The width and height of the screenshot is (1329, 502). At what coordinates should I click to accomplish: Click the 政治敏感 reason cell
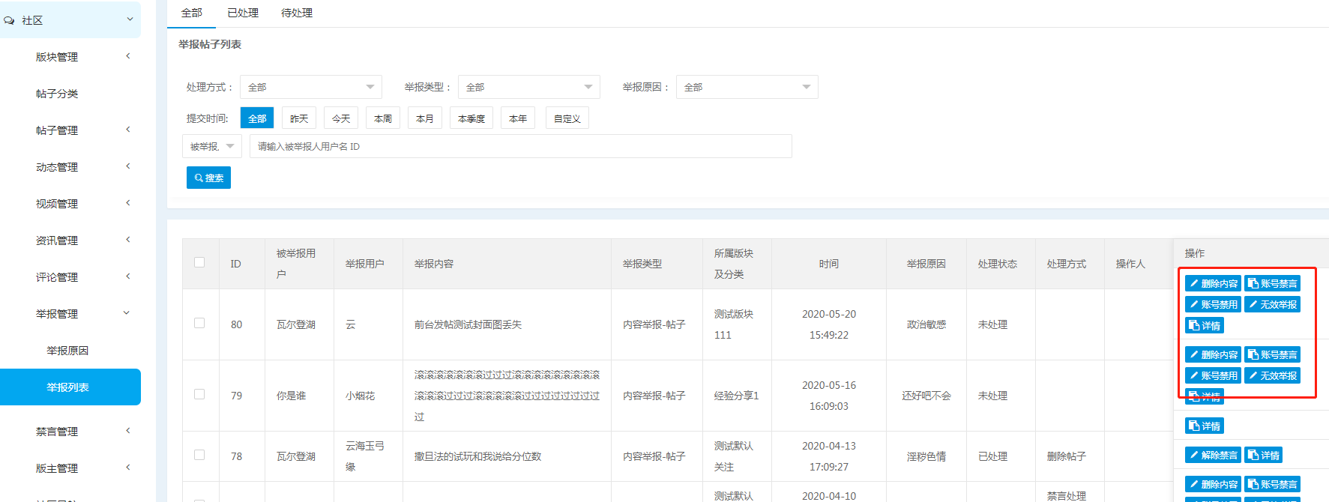click(926, 324)
